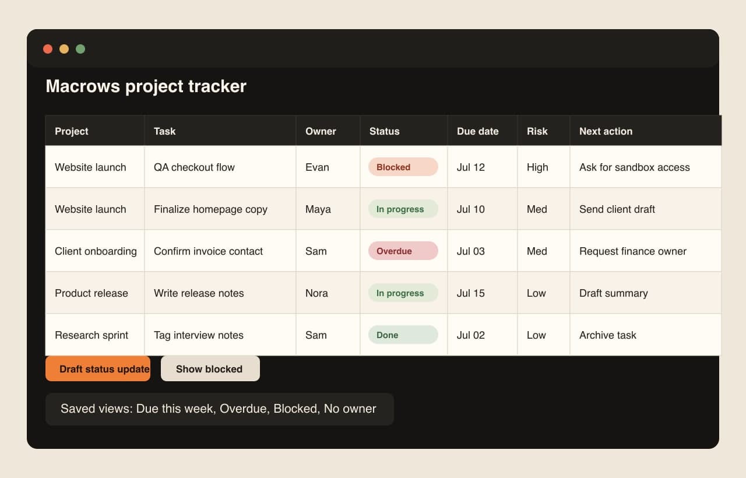Screen dimensions: 746x478
Task: Click the Ask for sandbox access cell
Action: tap(646, 167)
